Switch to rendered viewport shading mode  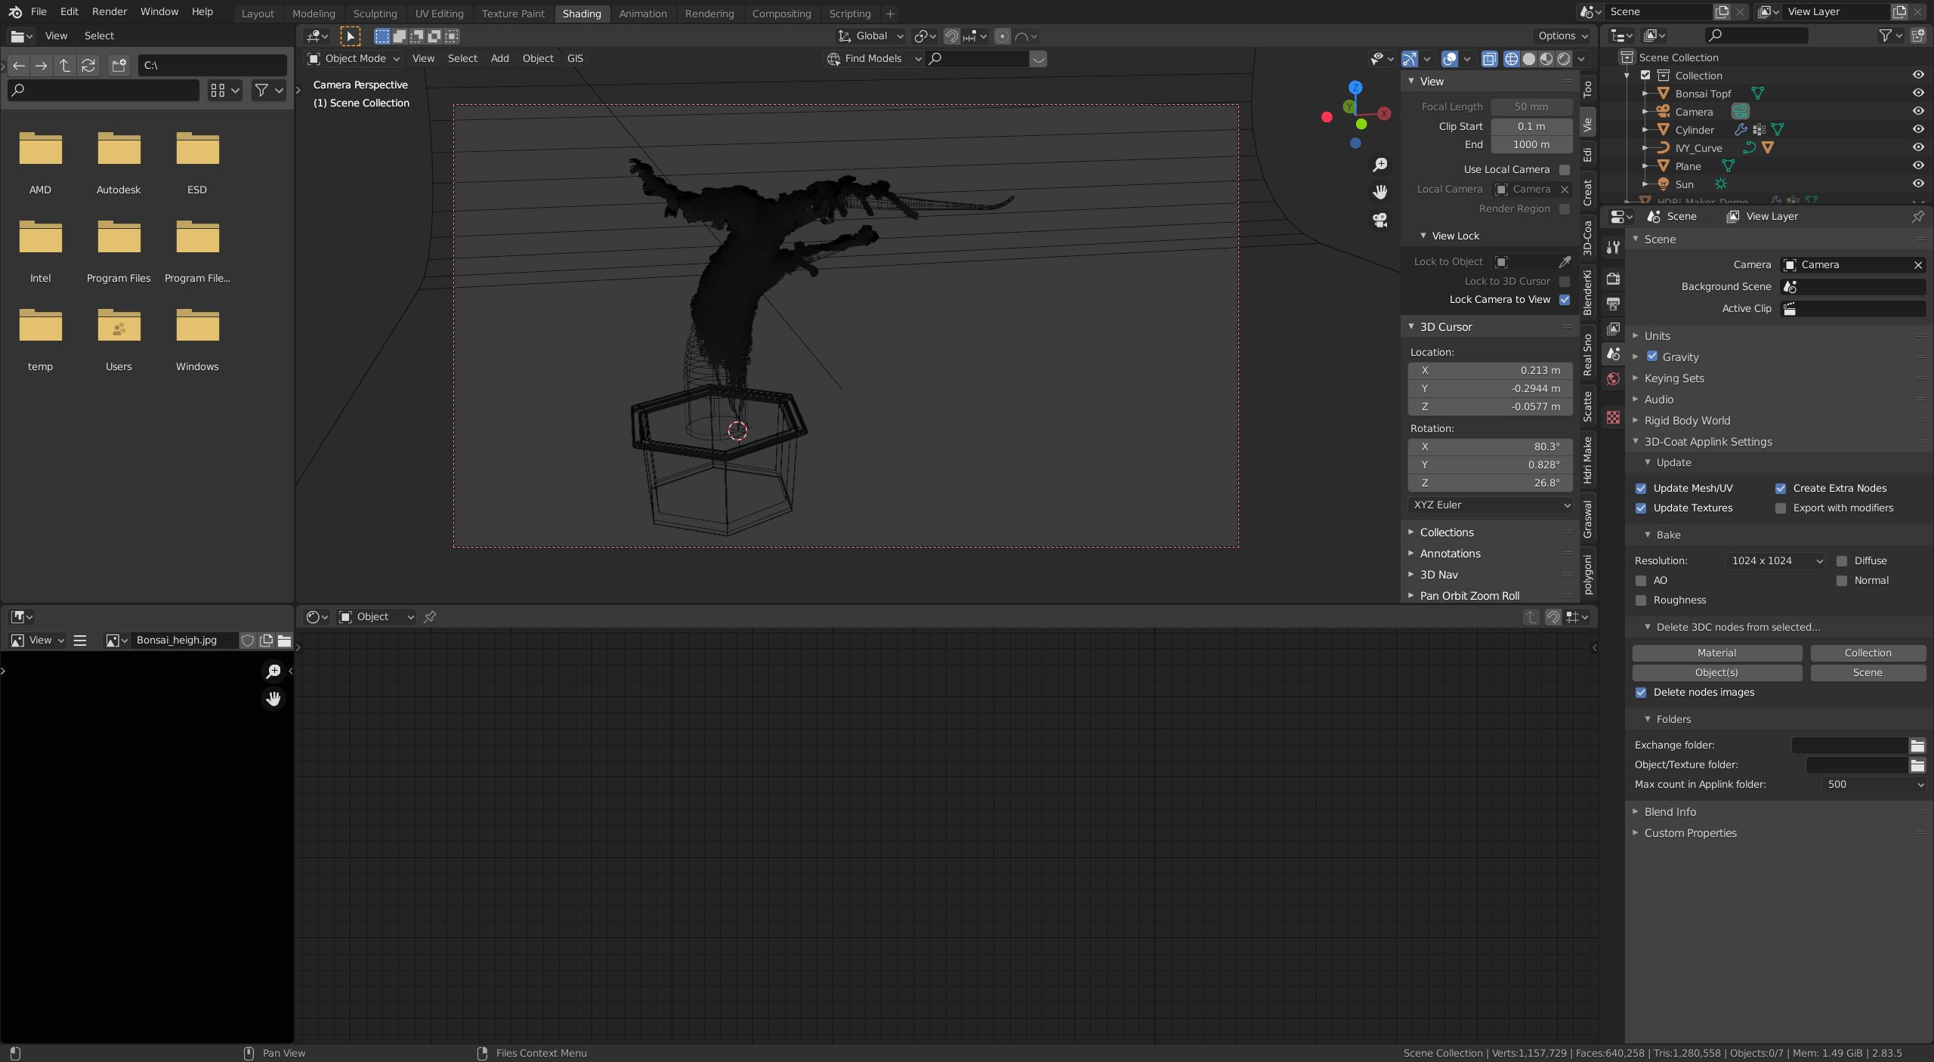pos(1564,59)
